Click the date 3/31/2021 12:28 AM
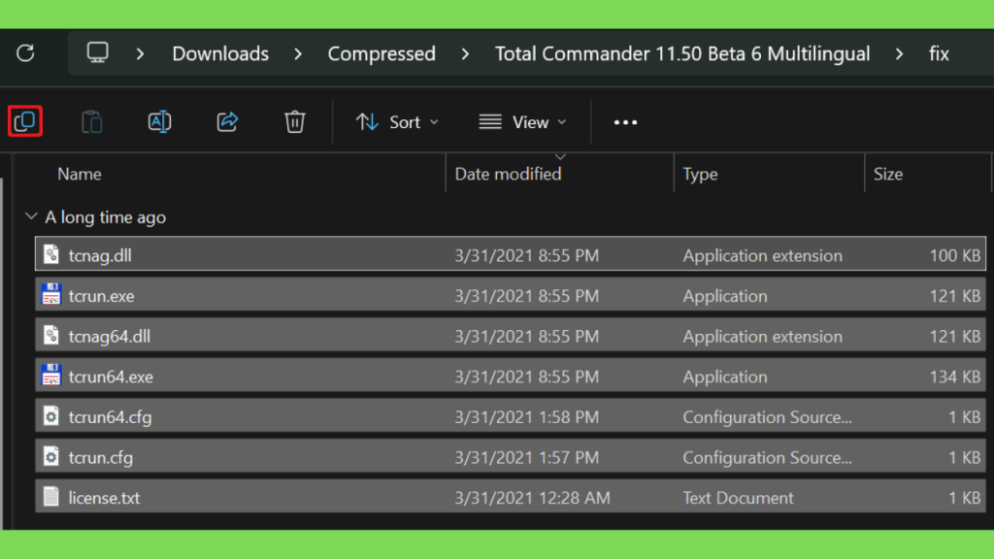994x559 pixels. point(533,498)
